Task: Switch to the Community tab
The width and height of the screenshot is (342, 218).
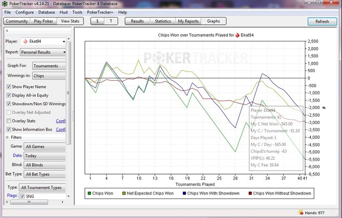Action: point(17,21)
